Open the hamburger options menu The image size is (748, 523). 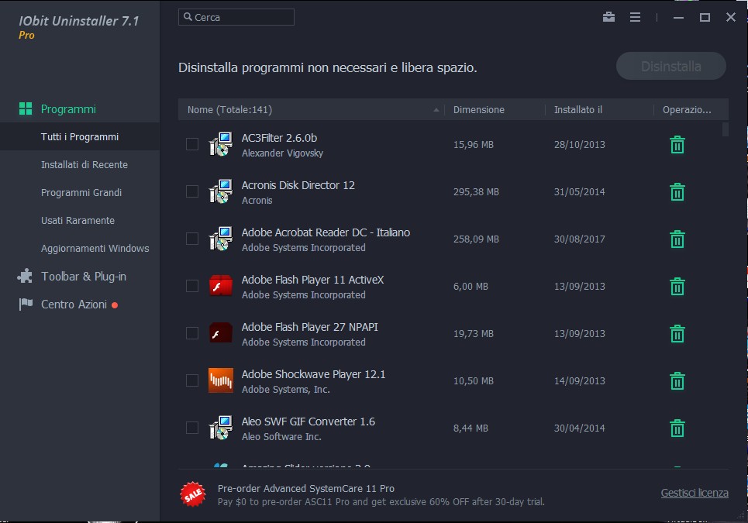[635, 17]
